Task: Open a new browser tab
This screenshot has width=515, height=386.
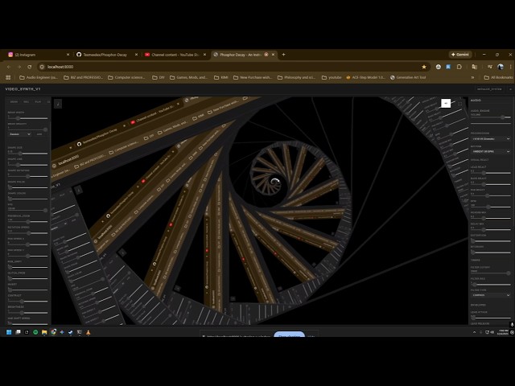Action: [283, 55]
